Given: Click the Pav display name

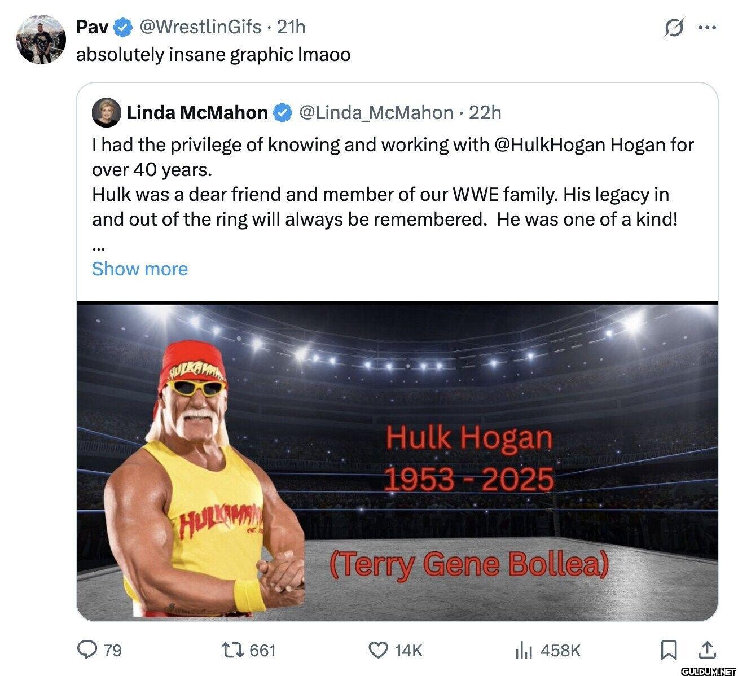Looking at the screenshot, I should tap(93, 27).
